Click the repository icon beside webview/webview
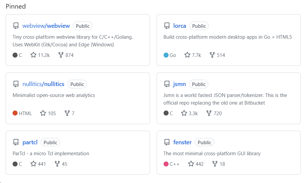Viewport: 304px width, 183px height. (x=16, y=26)
